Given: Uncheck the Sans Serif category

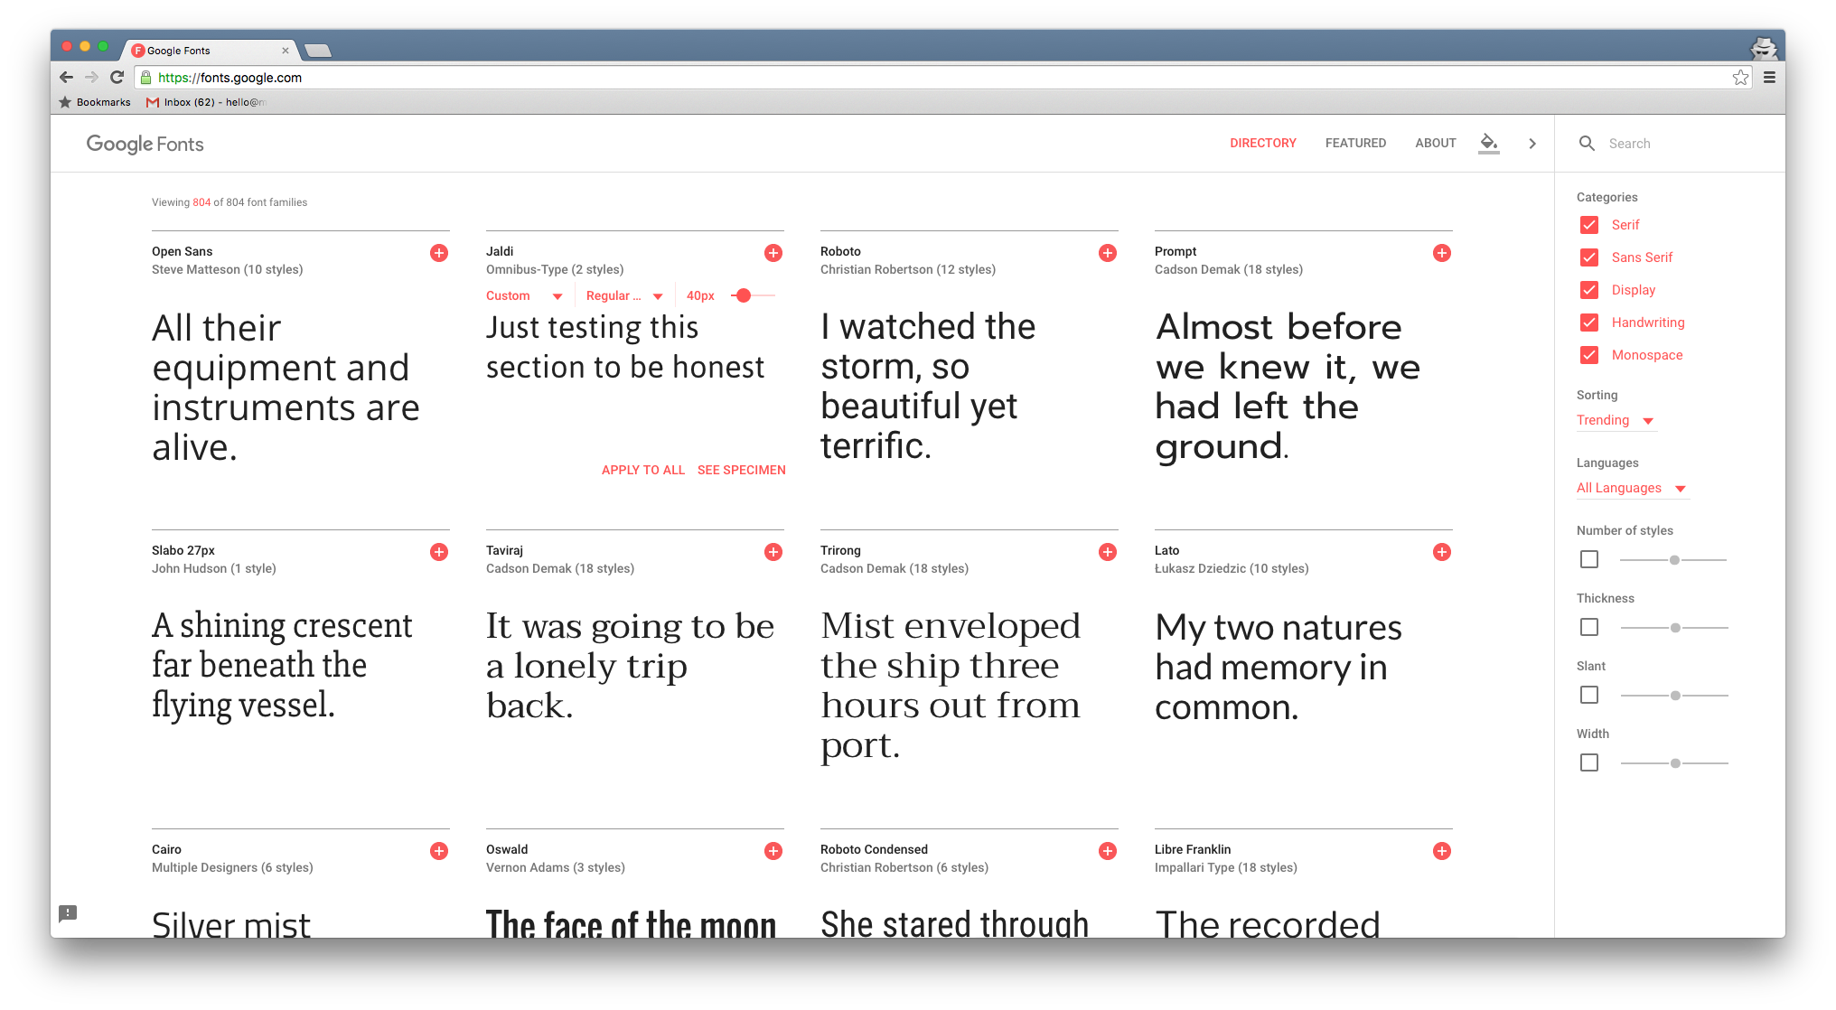Looking at the screenshot, I should (1589, 257).
